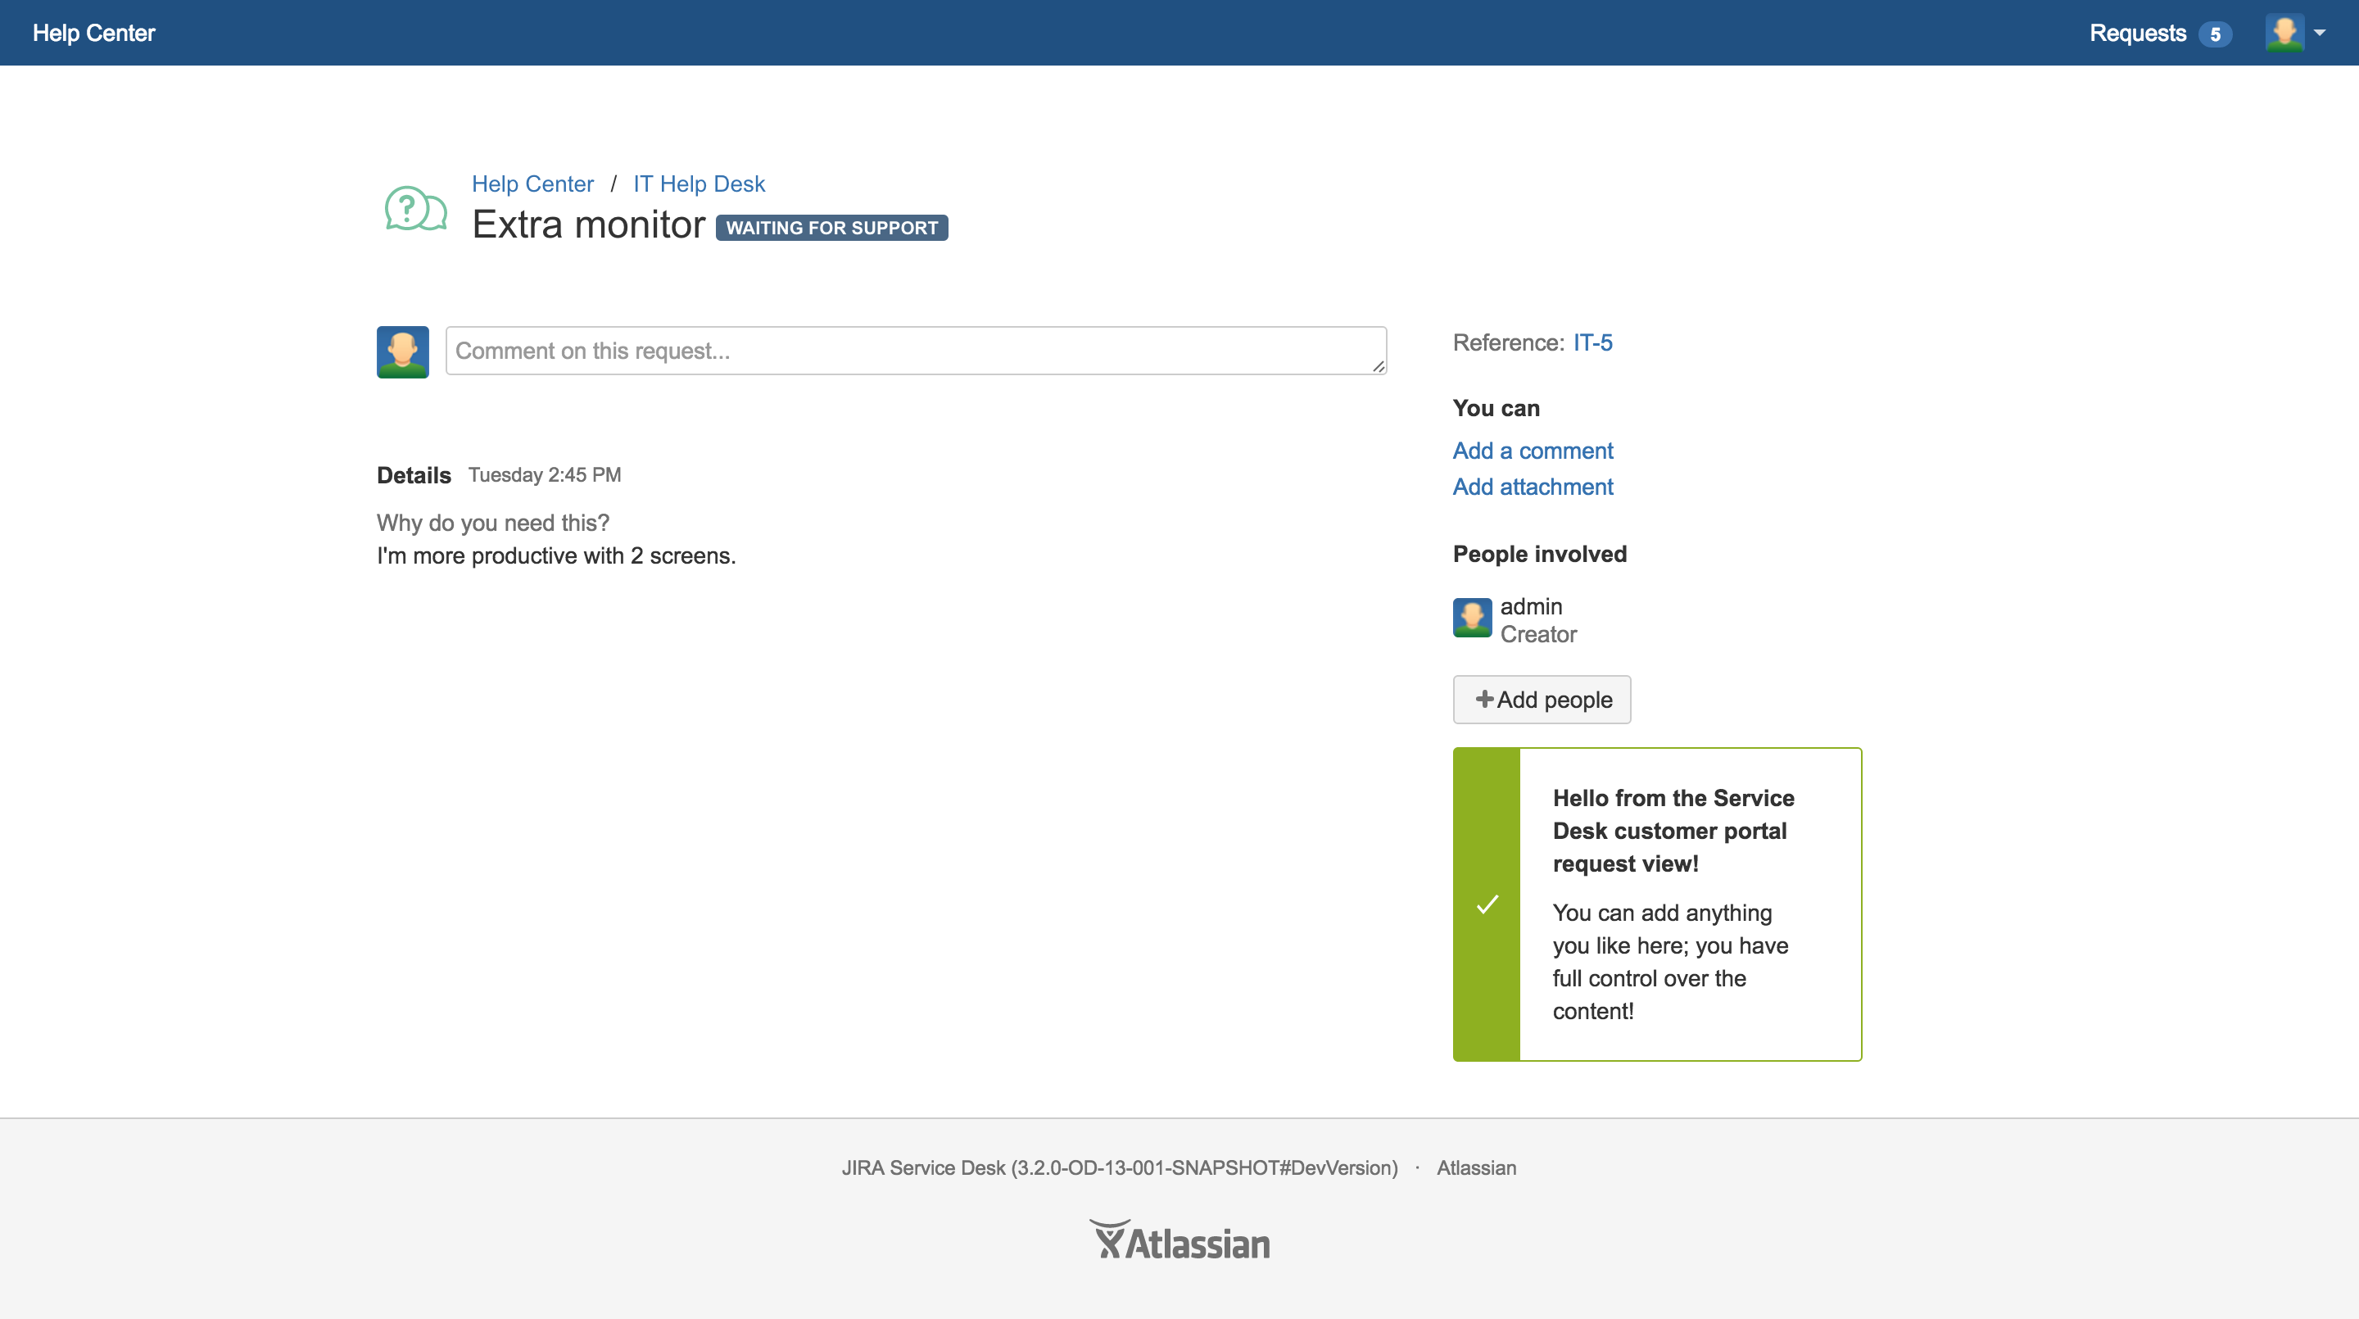Click the productive with 2 screens answer text
This screenshot has width=2359, height=1319.
(556, 556)
